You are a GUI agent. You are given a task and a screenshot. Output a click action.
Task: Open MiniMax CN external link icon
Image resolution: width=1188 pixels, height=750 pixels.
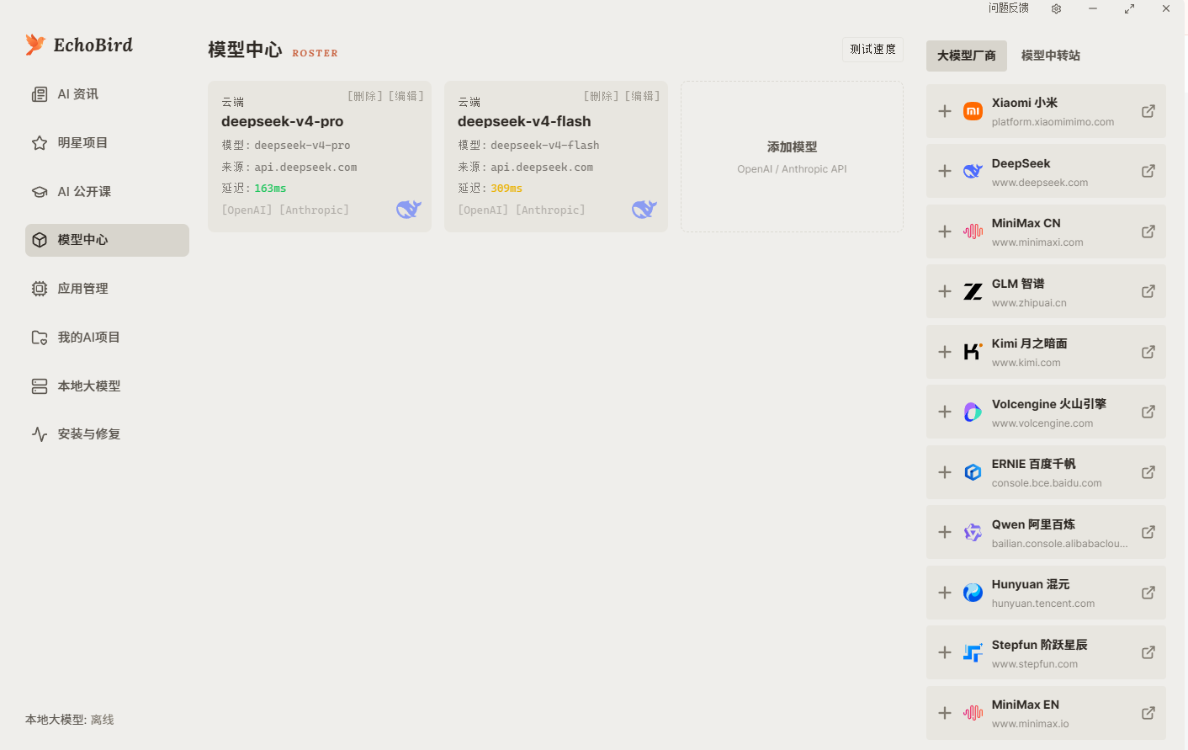tap(1148, 231)
